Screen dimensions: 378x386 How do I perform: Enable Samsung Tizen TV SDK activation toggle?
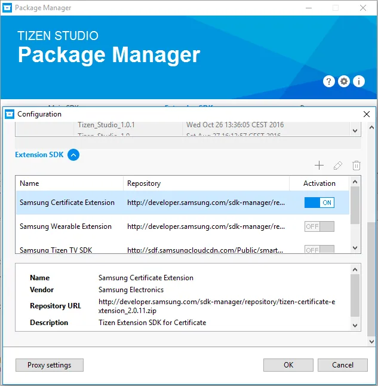pyautogui.click(x=319, y=249)
